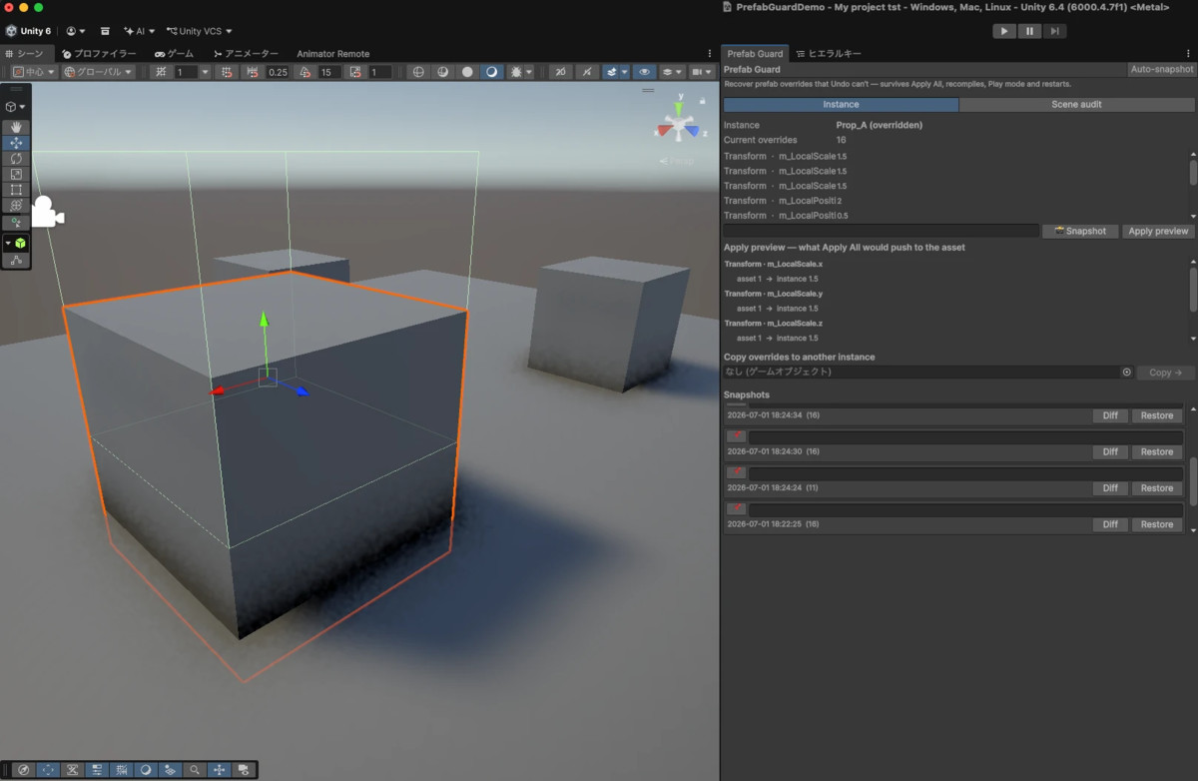The image size is (1198, 781).
Task: Toggle the 2026-07-01 18:24:30 snapshot pin
Action: (736, 436)
